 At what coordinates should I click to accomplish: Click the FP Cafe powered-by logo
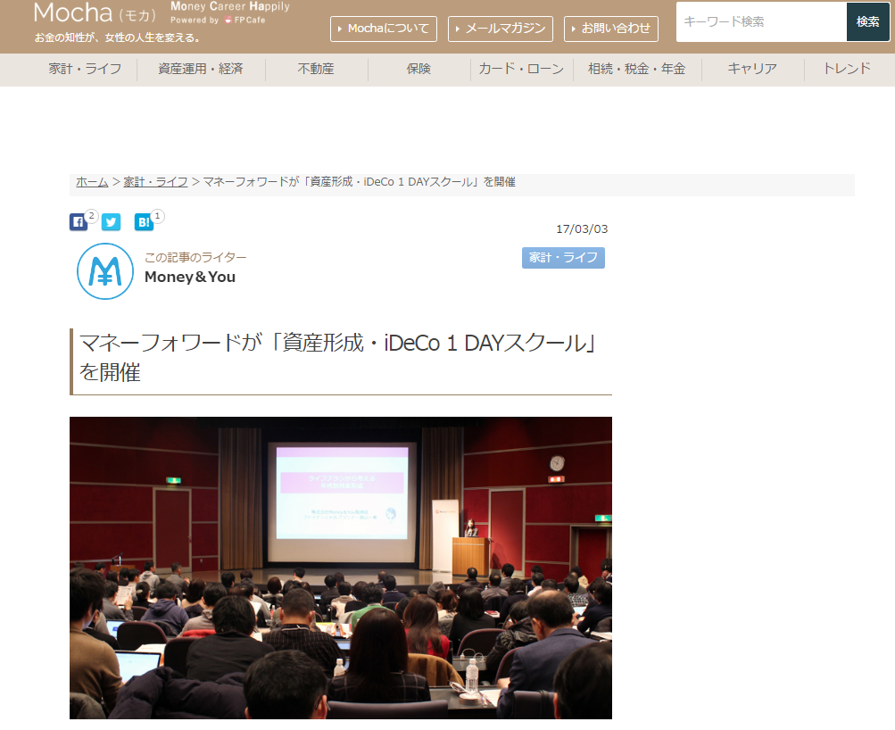click(x=244, y=20)
